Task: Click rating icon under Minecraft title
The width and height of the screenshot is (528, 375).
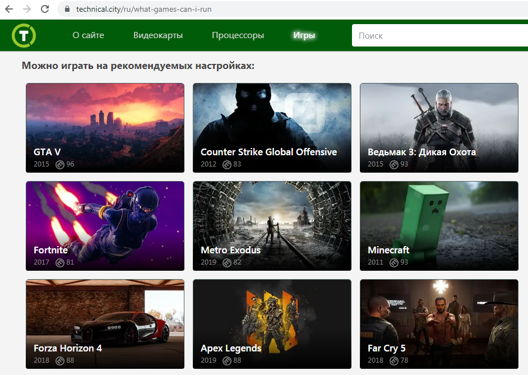Action: coord(394,262)
